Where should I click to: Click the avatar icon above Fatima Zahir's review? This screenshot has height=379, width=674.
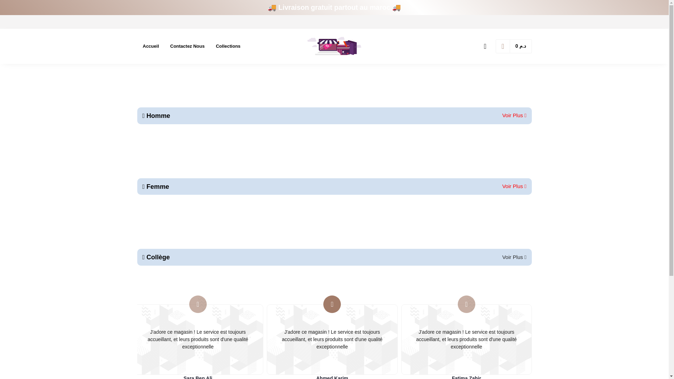coord(466,304)
